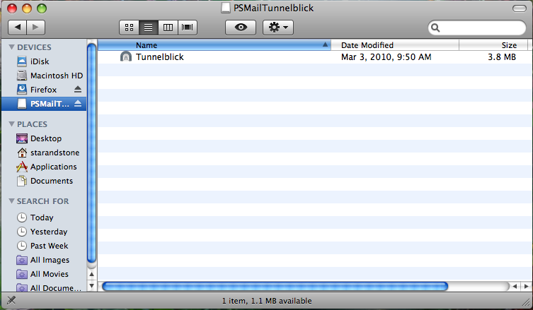Image resolution: width=533 pixels, height=310 pixels.
Task: Collapse the PLACES section
Action: coord(11,124)
